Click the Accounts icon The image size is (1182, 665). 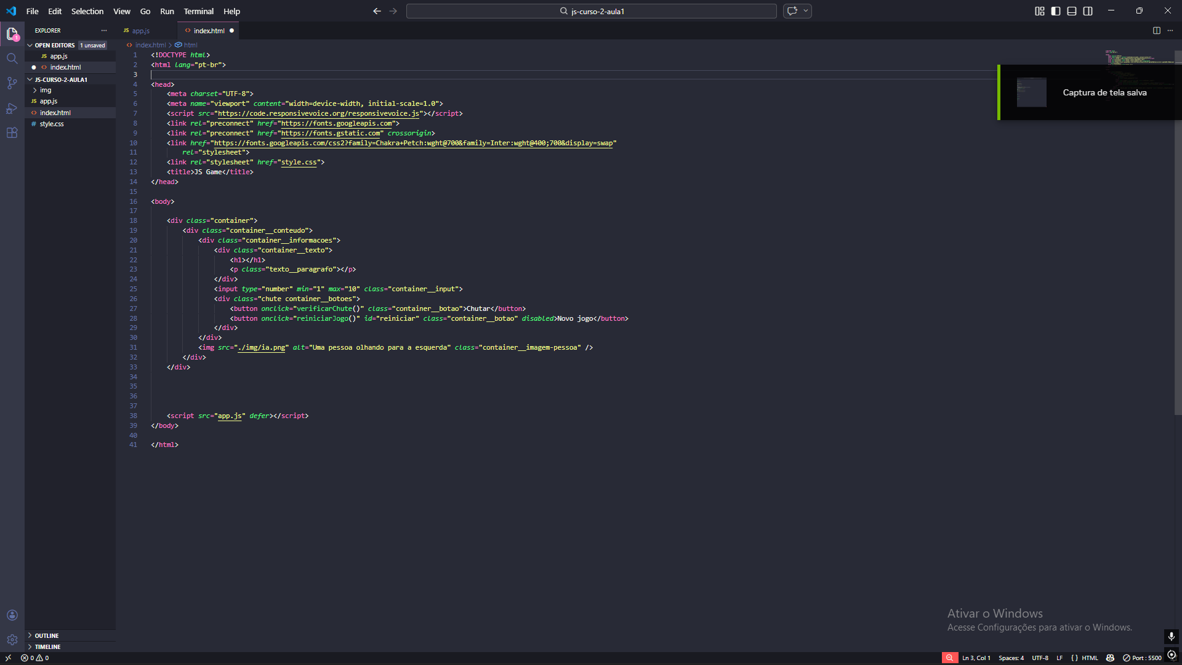point(12,615)
